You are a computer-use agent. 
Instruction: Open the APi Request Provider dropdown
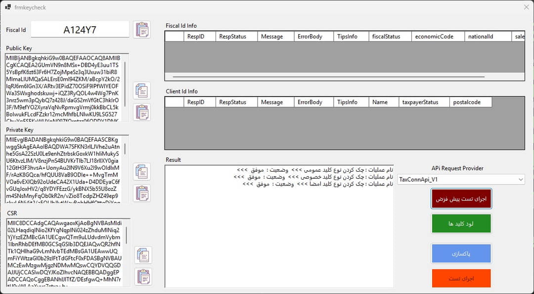point(461,180)
